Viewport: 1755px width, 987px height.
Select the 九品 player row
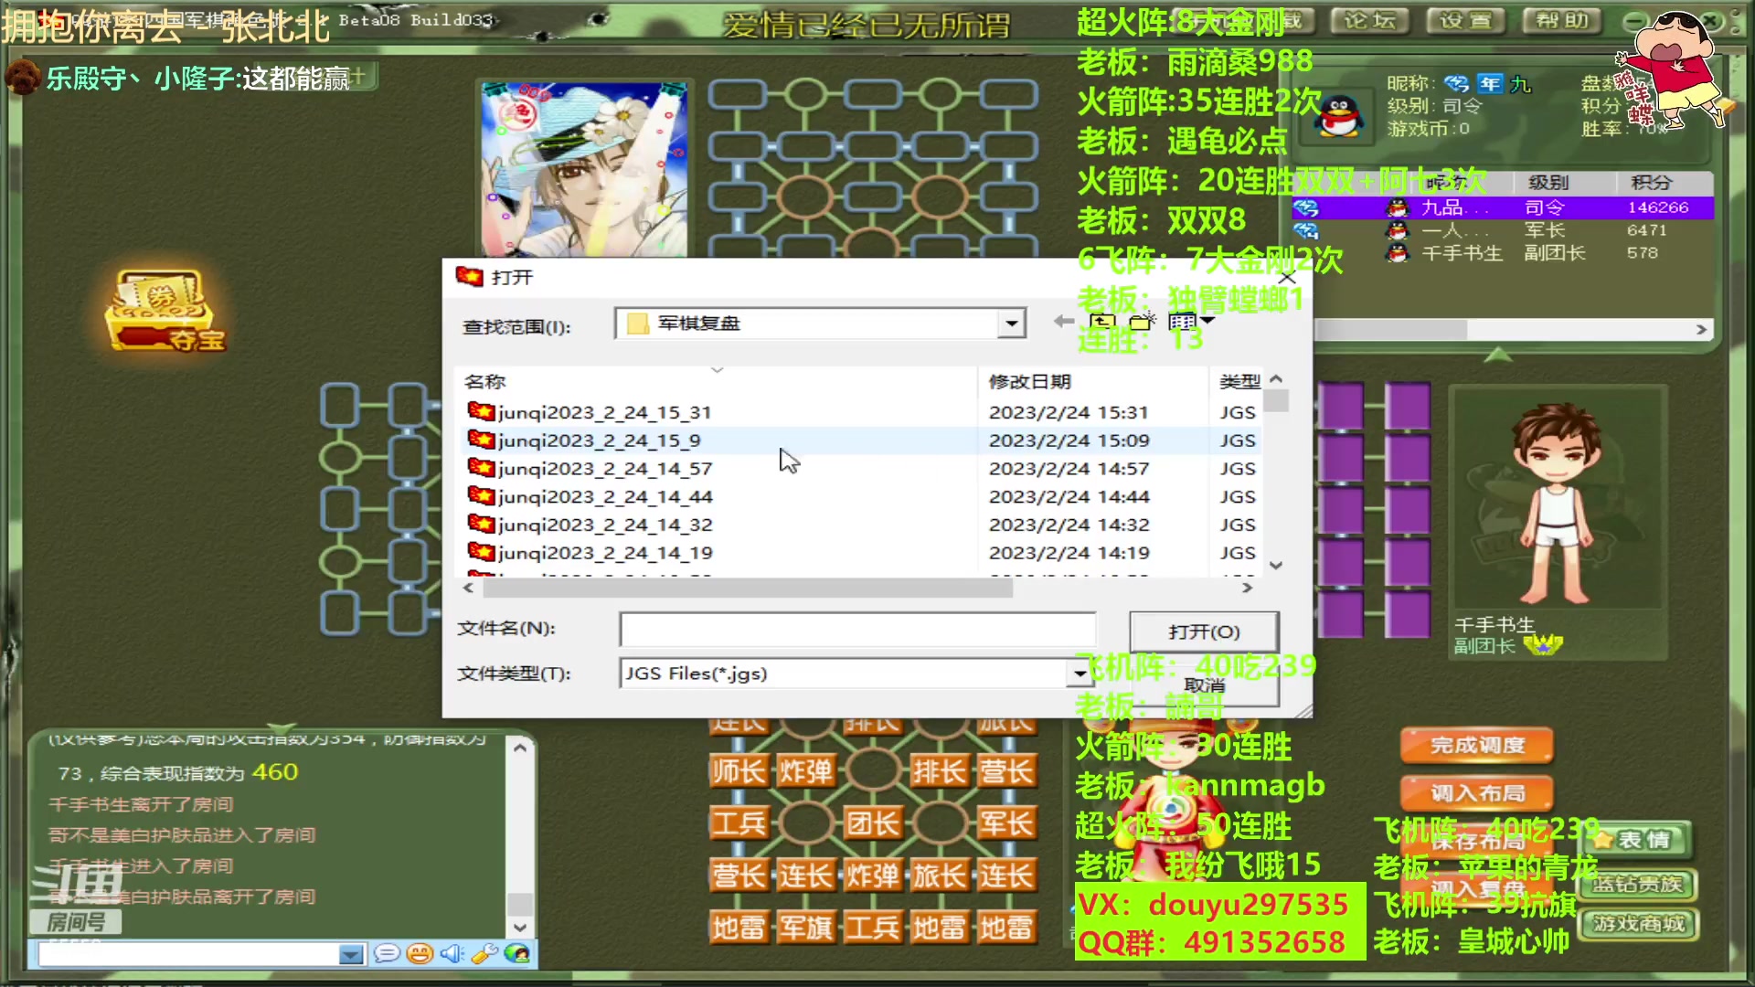click(x=1502, y=207)
